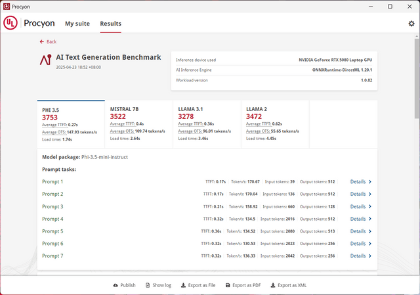Export as PDF button
This screenshot has width=420, height=295.
(243, 285)
